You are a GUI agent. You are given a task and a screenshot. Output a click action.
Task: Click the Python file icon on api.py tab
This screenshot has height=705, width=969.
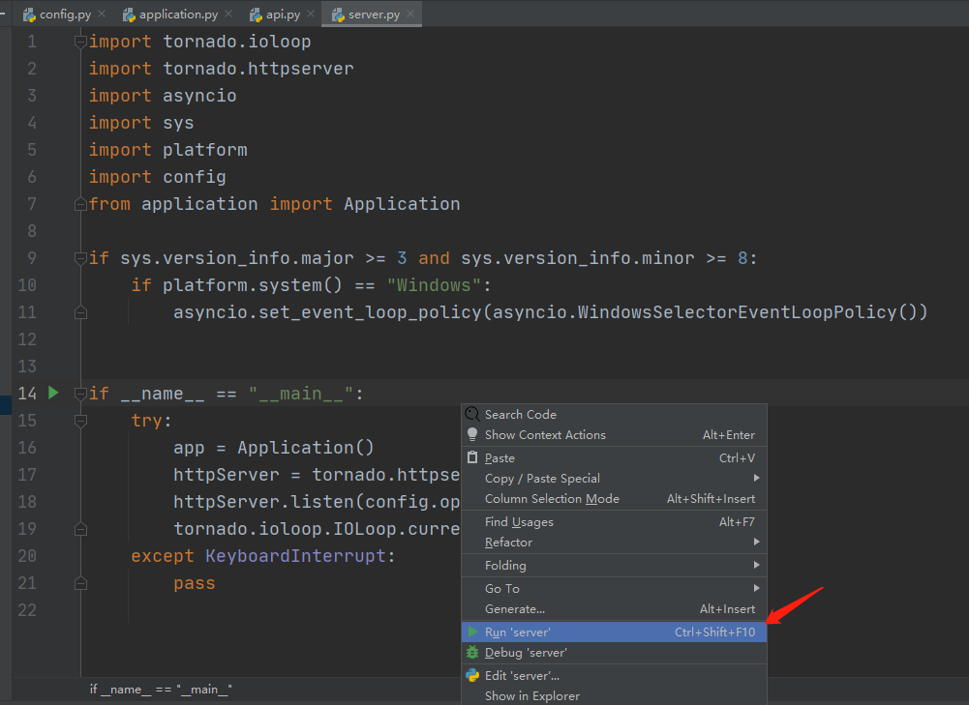click(256, 15)
